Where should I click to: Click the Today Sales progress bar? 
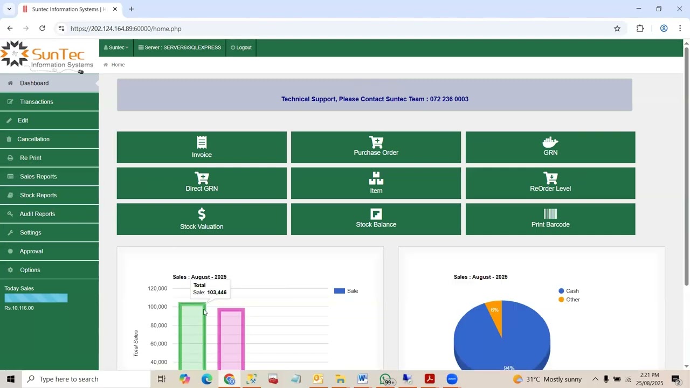36,298
